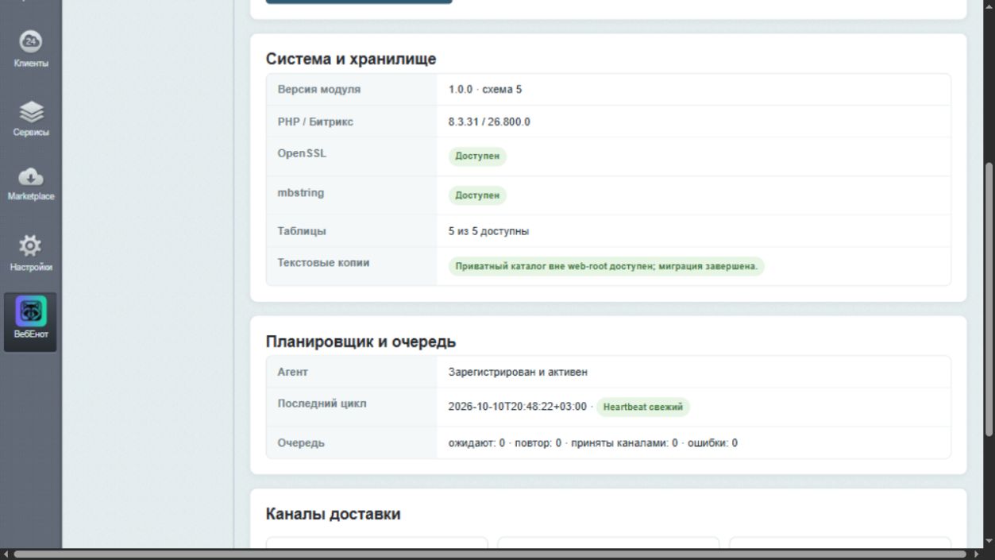This screenshot has height=560, width=995.
Task: Click the PHP / Битрикс row label
Action: (x=315, y=122)
